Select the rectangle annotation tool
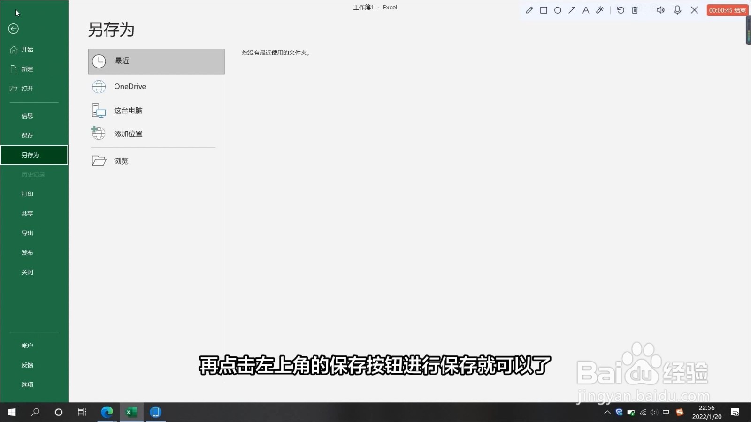 [x=544, y=10]
